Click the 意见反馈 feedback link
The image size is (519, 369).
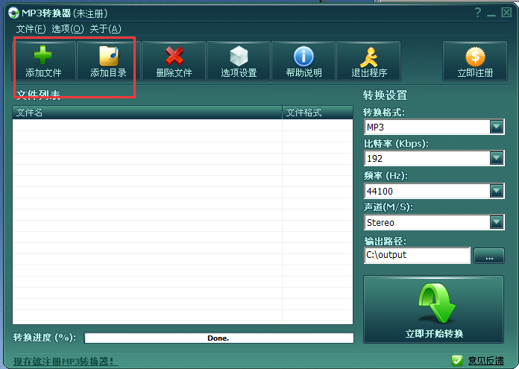pos(486,361)
